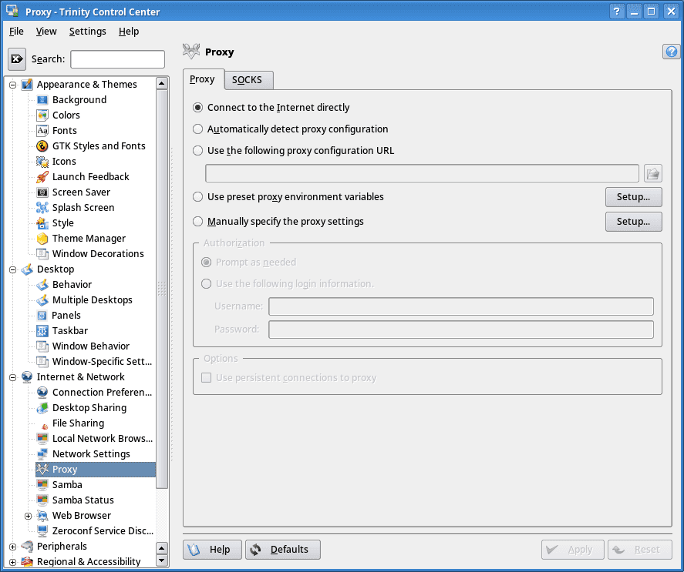Click the Desktop Behavior icon

point(42,285)
